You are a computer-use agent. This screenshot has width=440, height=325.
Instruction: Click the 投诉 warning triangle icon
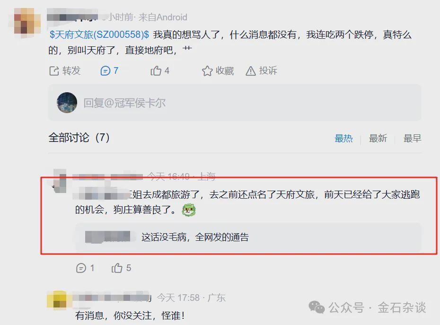click(x=251, y=71)
